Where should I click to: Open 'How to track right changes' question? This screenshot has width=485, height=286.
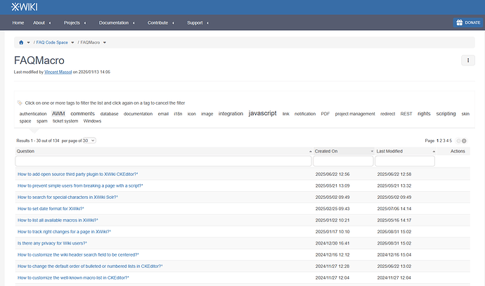click(x=64, y=232)
